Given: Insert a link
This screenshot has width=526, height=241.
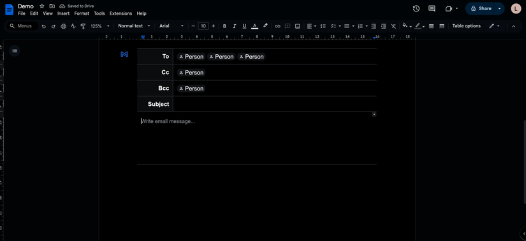Looking at the screenshot, I should [277, 26].
